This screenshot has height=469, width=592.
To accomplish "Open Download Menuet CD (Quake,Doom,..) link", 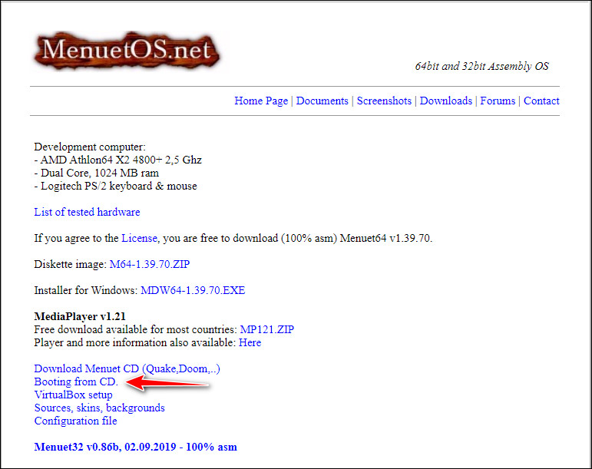I will pos(127,368).
